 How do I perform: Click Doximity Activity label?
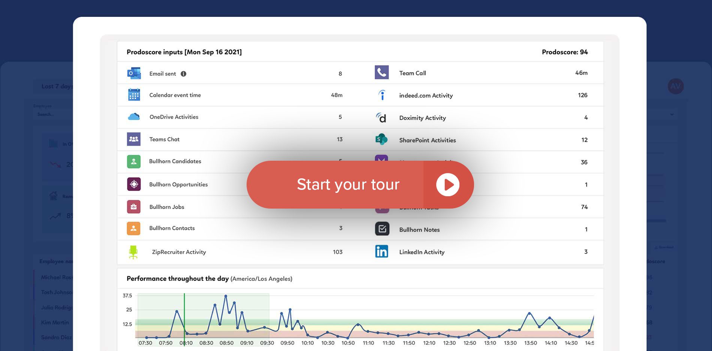point(422,118)
